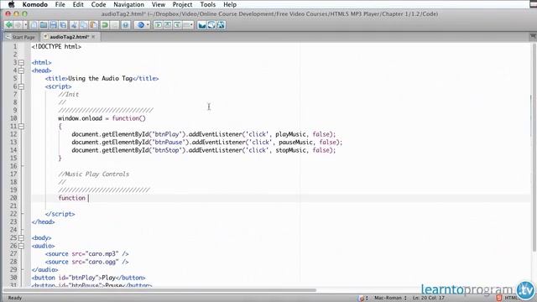Click the Open File folder icon

click(x=44, y=25)
